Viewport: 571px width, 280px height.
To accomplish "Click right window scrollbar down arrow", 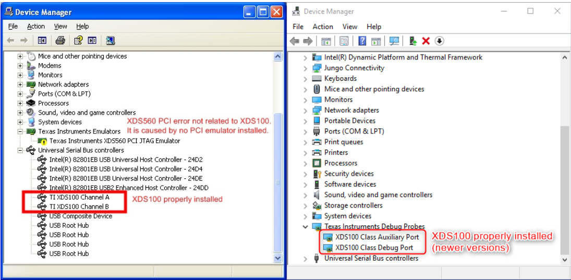I will (565, 260).
